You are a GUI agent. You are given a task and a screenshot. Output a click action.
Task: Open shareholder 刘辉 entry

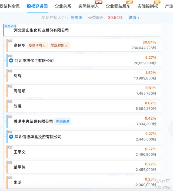(x=18, y=76)
